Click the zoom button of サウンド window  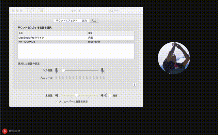click(21, 11)
